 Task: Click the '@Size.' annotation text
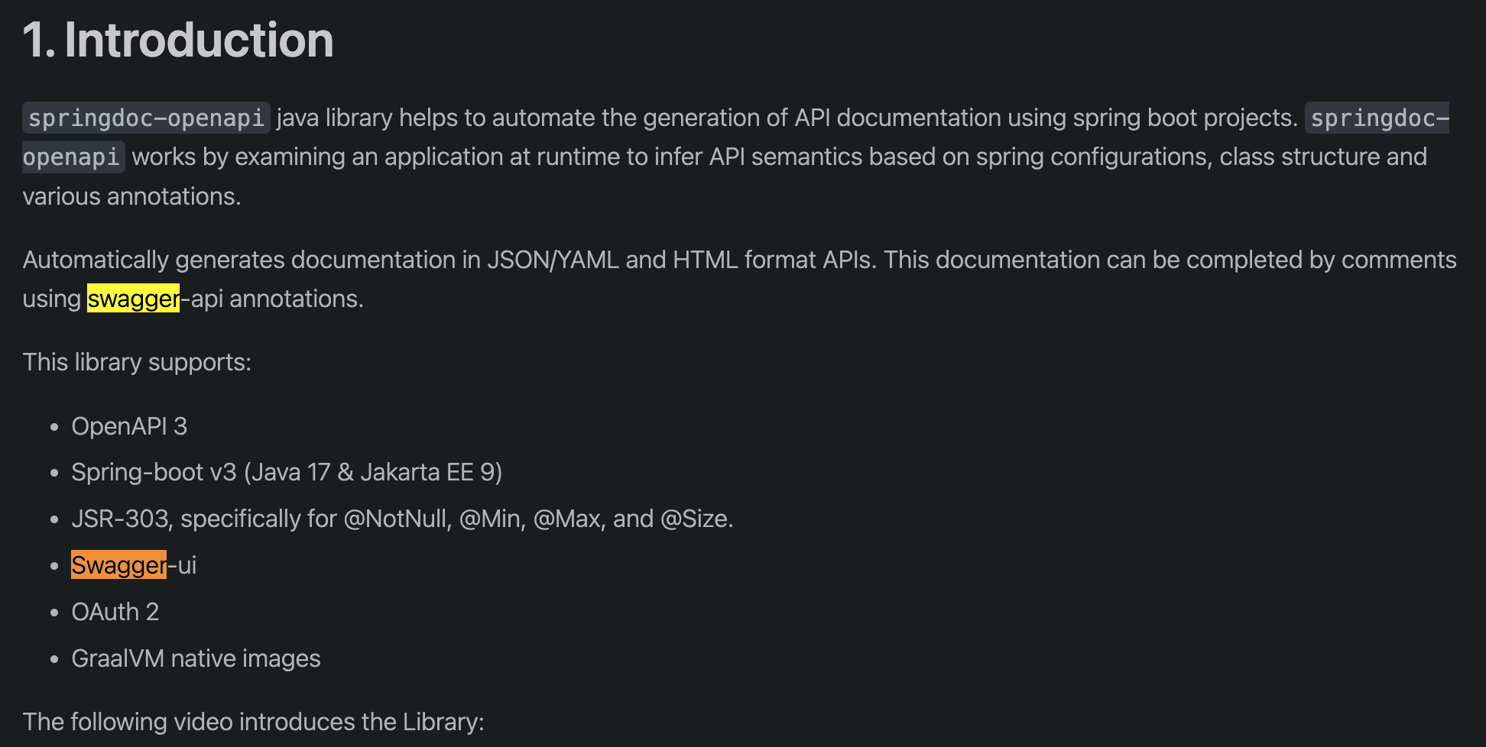[x=696, y=519]
